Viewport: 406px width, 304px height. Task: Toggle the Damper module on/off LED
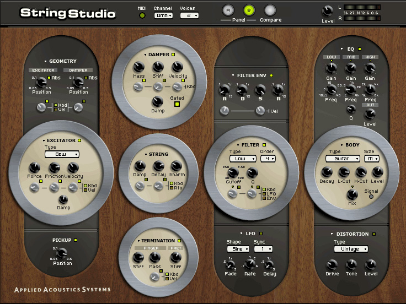(x=173, y=55)
